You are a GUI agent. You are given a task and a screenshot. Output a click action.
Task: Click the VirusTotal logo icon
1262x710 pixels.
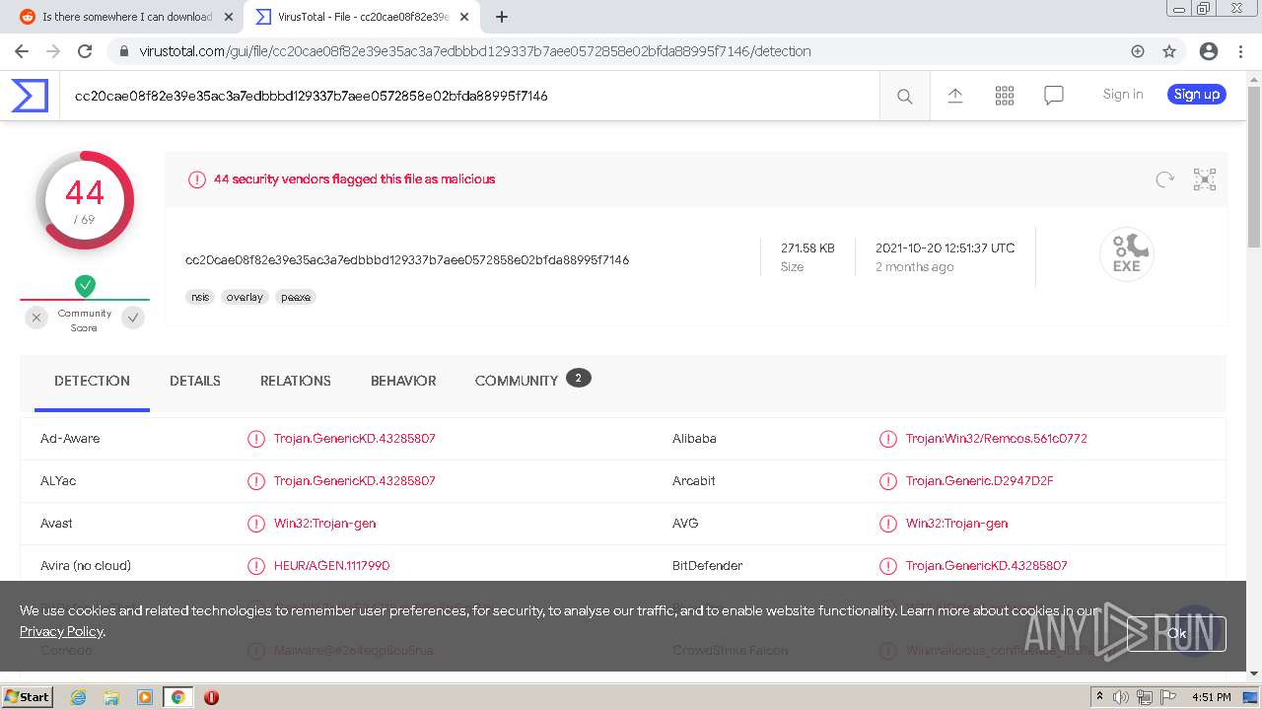click(x=30, y=96)
